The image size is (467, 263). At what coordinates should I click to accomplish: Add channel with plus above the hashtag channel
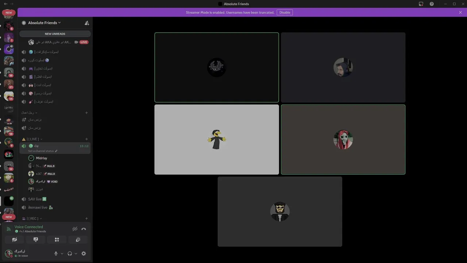(x=86, y=113)
